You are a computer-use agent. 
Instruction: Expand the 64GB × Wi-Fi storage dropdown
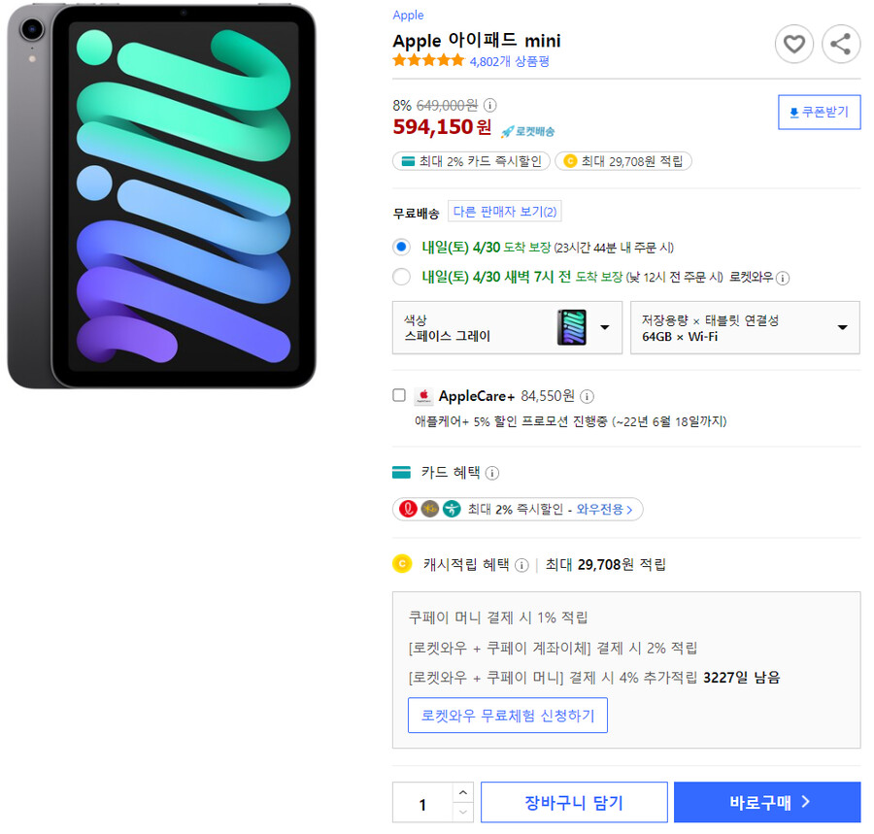[745, 328]
